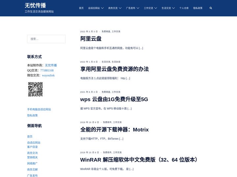Click the 2022 年 1 月 8 日 post date

tap(89, 62)
